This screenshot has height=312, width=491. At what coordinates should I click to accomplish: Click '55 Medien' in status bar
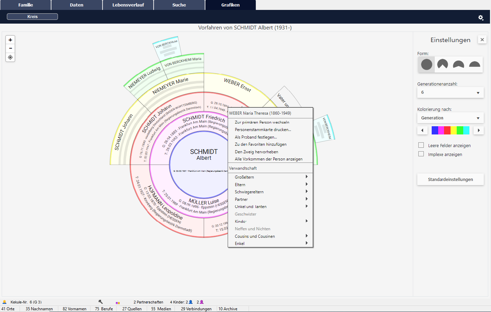pos(161,309)
